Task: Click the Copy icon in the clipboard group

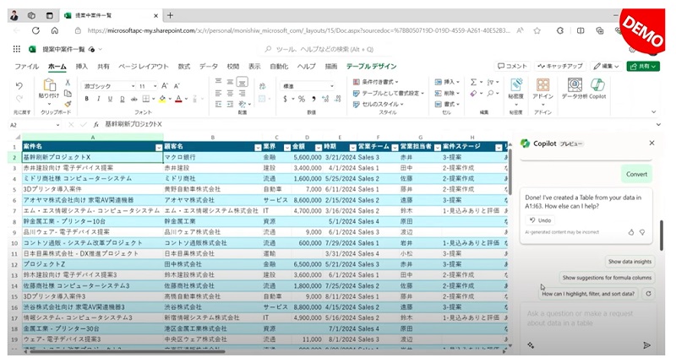Action: [x=68, y=93]
